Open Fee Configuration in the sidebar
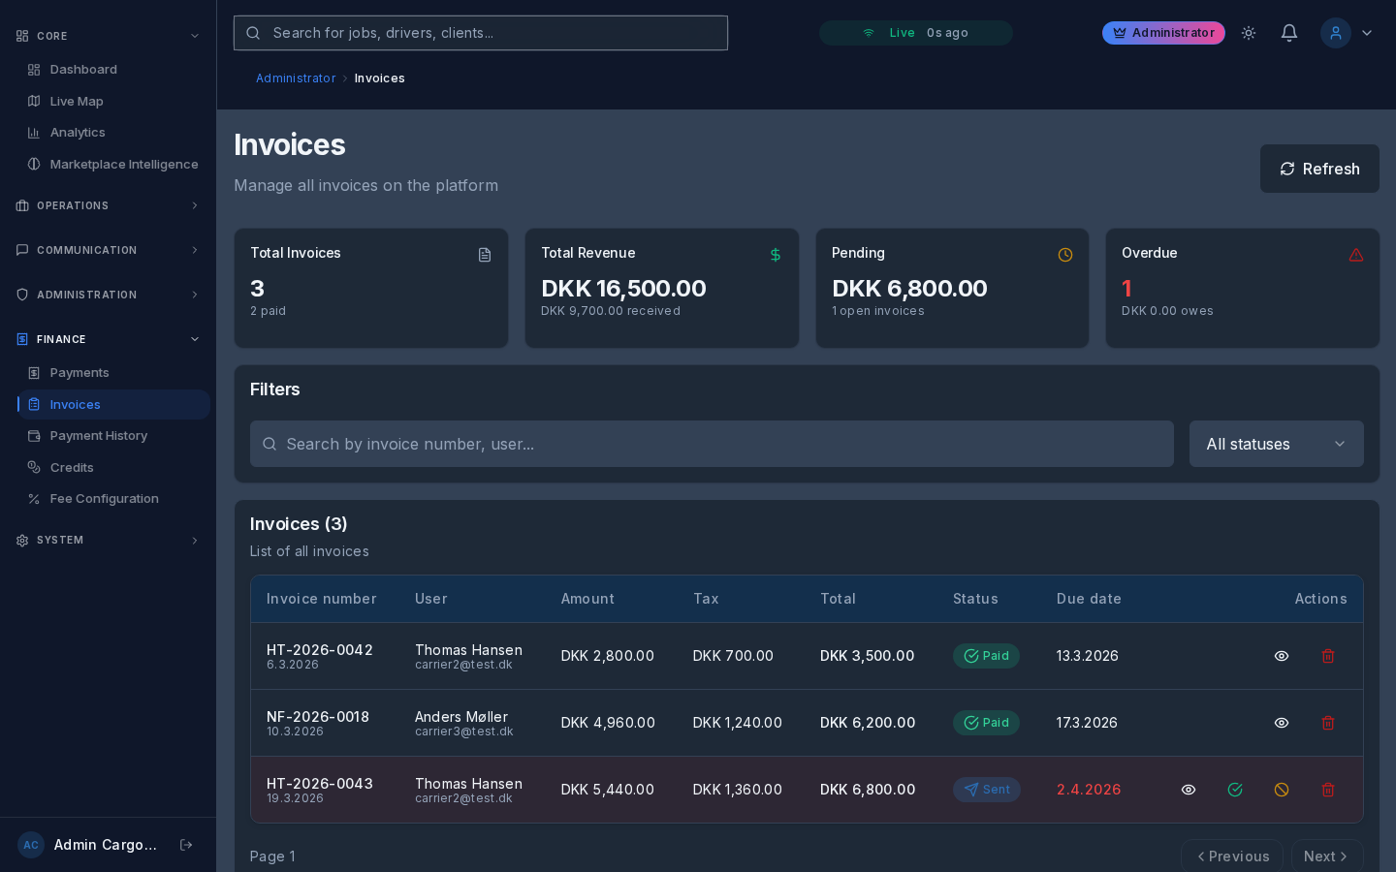 tap(104, 499)
